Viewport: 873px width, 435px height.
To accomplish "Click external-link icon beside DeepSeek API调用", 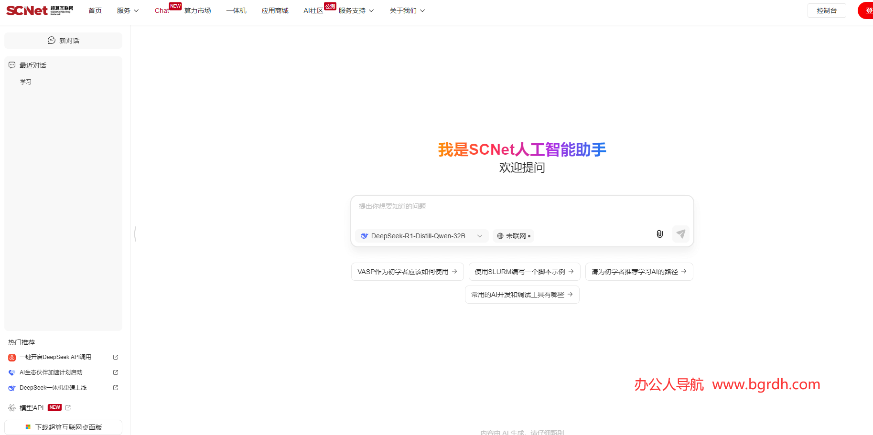I will tap(116, 357).
